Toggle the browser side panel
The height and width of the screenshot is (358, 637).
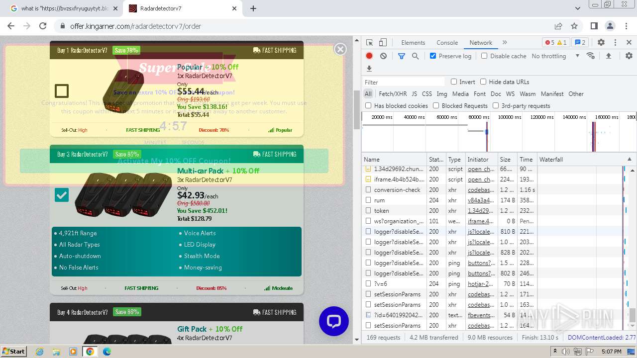click(x=594, y=26)
